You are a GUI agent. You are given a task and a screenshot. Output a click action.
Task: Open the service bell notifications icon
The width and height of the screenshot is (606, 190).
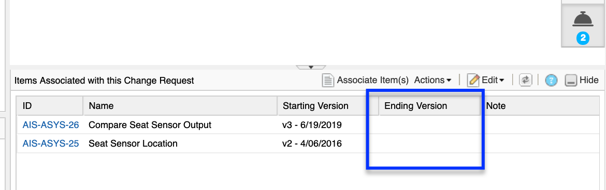tap(582, 20)
